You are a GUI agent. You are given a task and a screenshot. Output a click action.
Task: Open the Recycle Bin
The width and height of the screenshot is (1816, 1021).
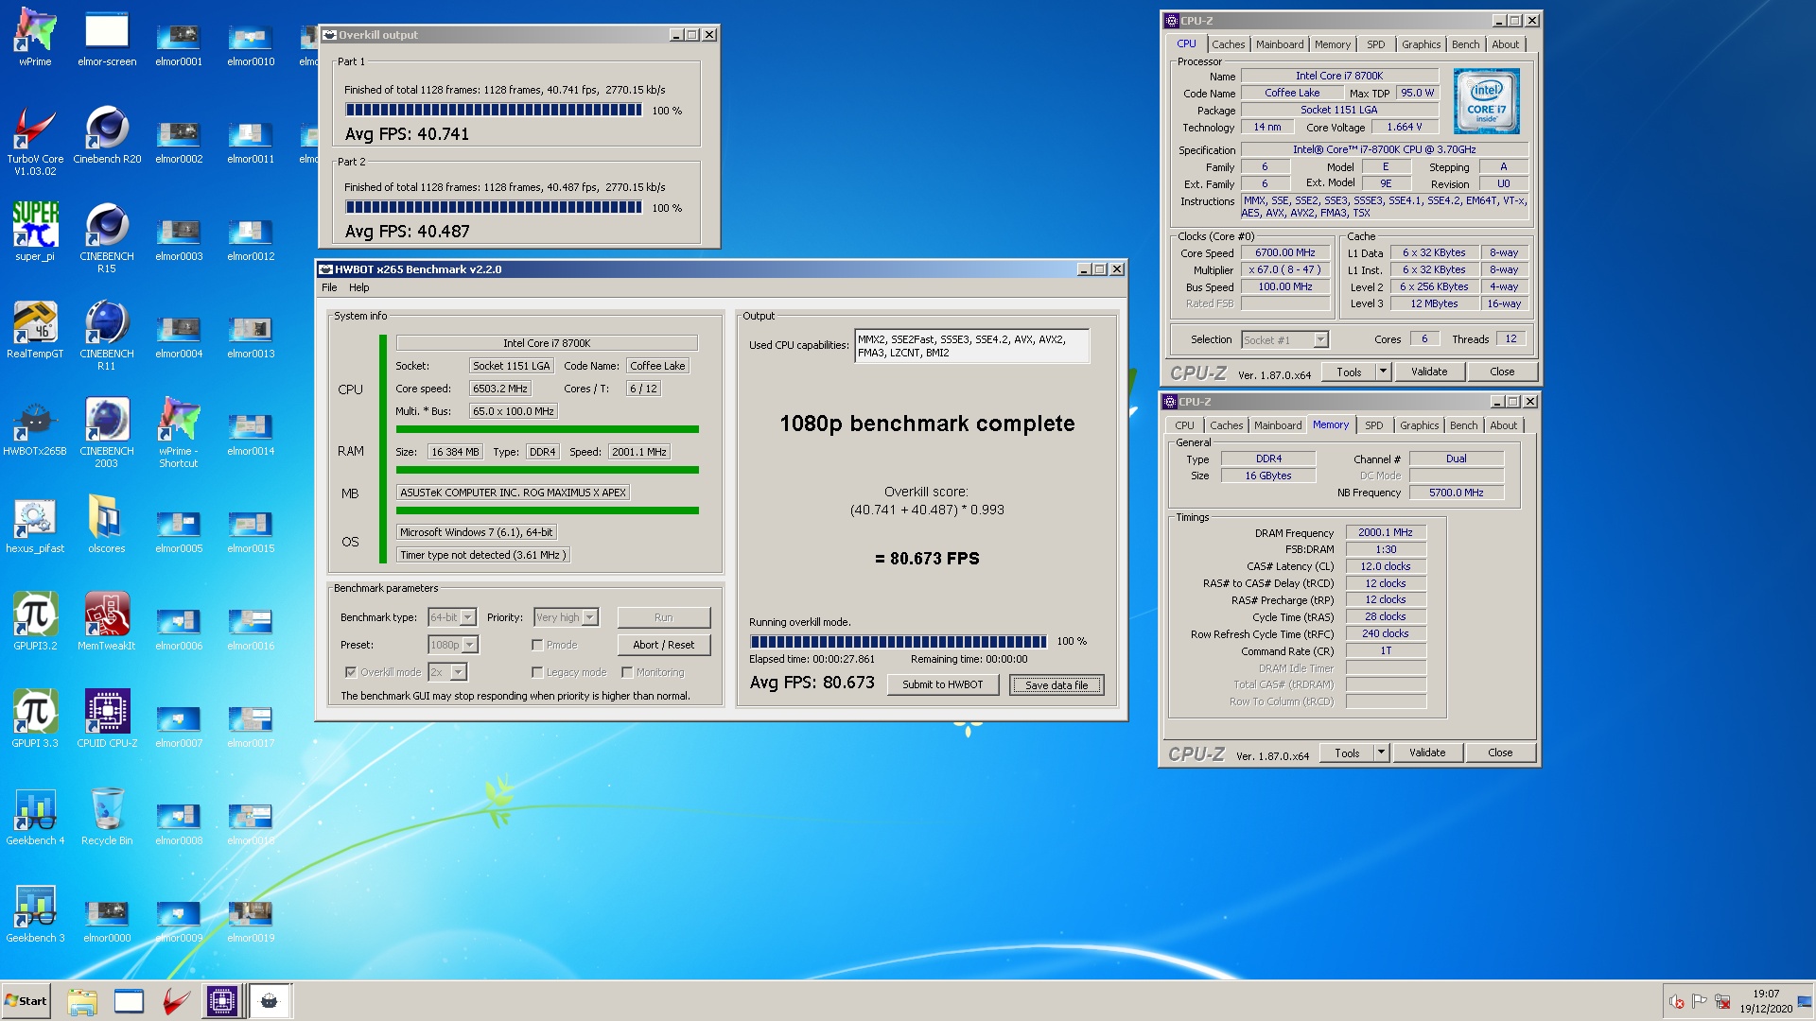107,816
